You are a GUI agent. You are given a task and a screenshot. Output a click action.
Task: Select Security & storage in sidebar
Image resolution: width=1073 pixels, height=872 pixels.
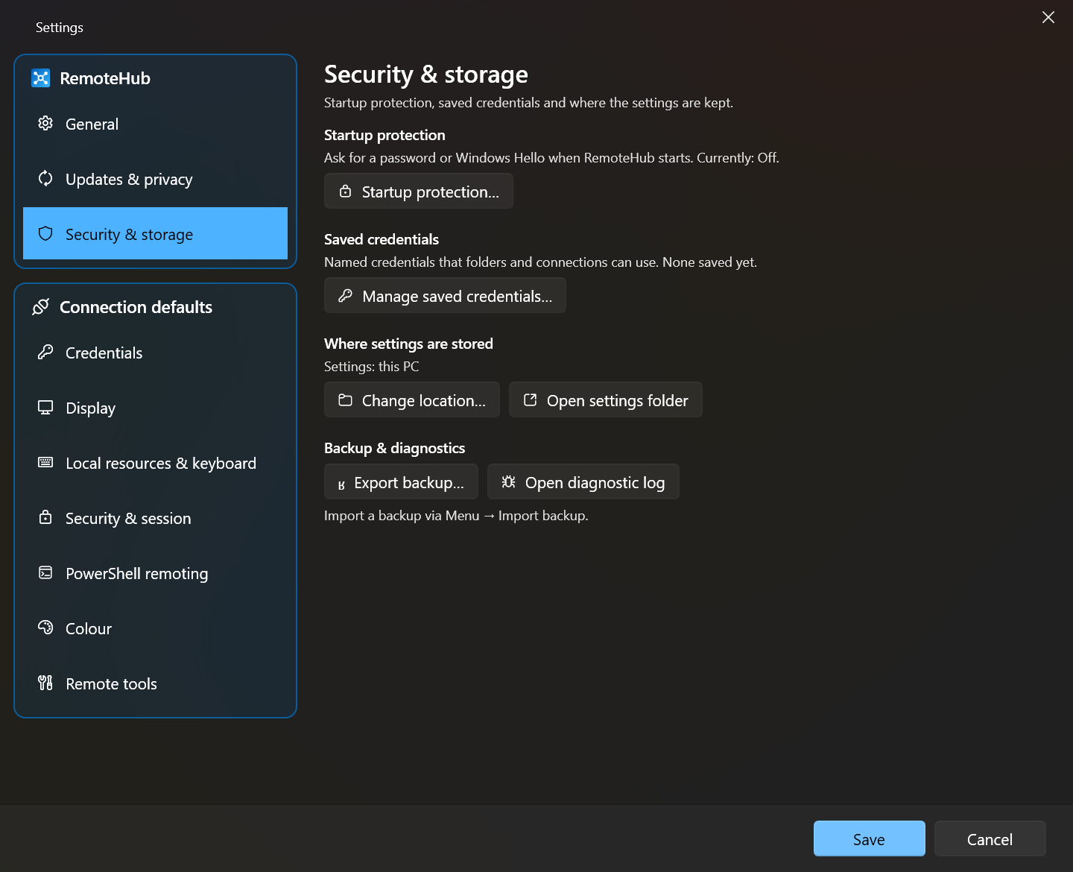pyautogui.click(x=155, y=233)
